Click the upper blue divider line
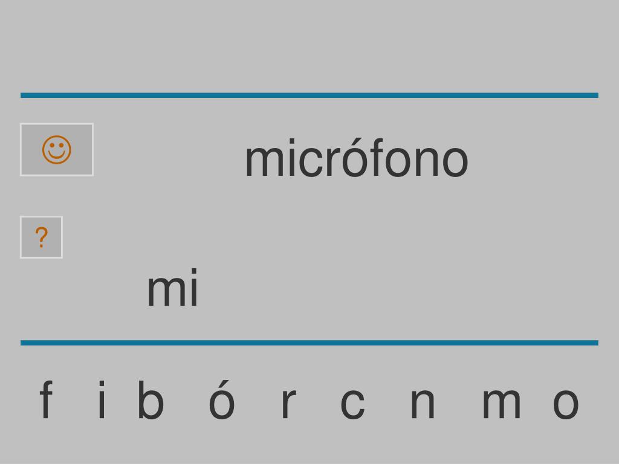Viewport: 619px width, 464px height. click(x=309, y=95)
